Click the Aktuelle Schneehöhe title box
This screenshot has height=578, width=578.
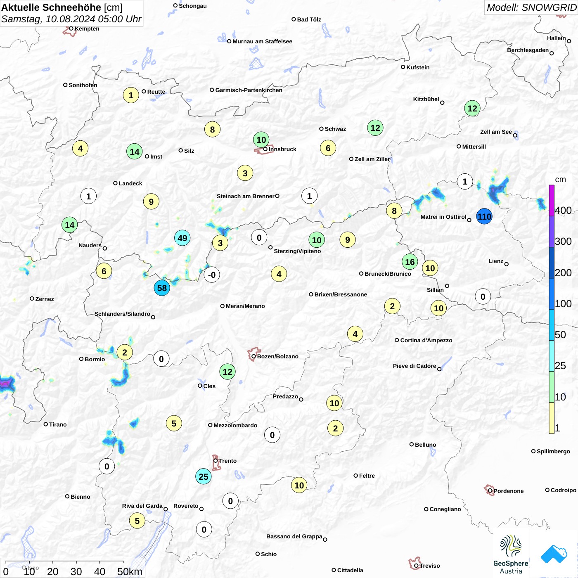click(71, 13)
